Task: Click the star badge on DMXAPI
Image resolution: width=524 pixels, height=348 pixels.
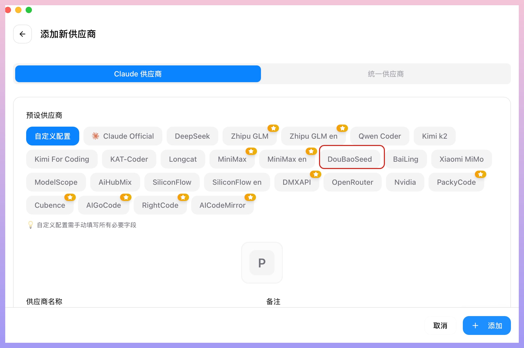Action: [316, 174]
